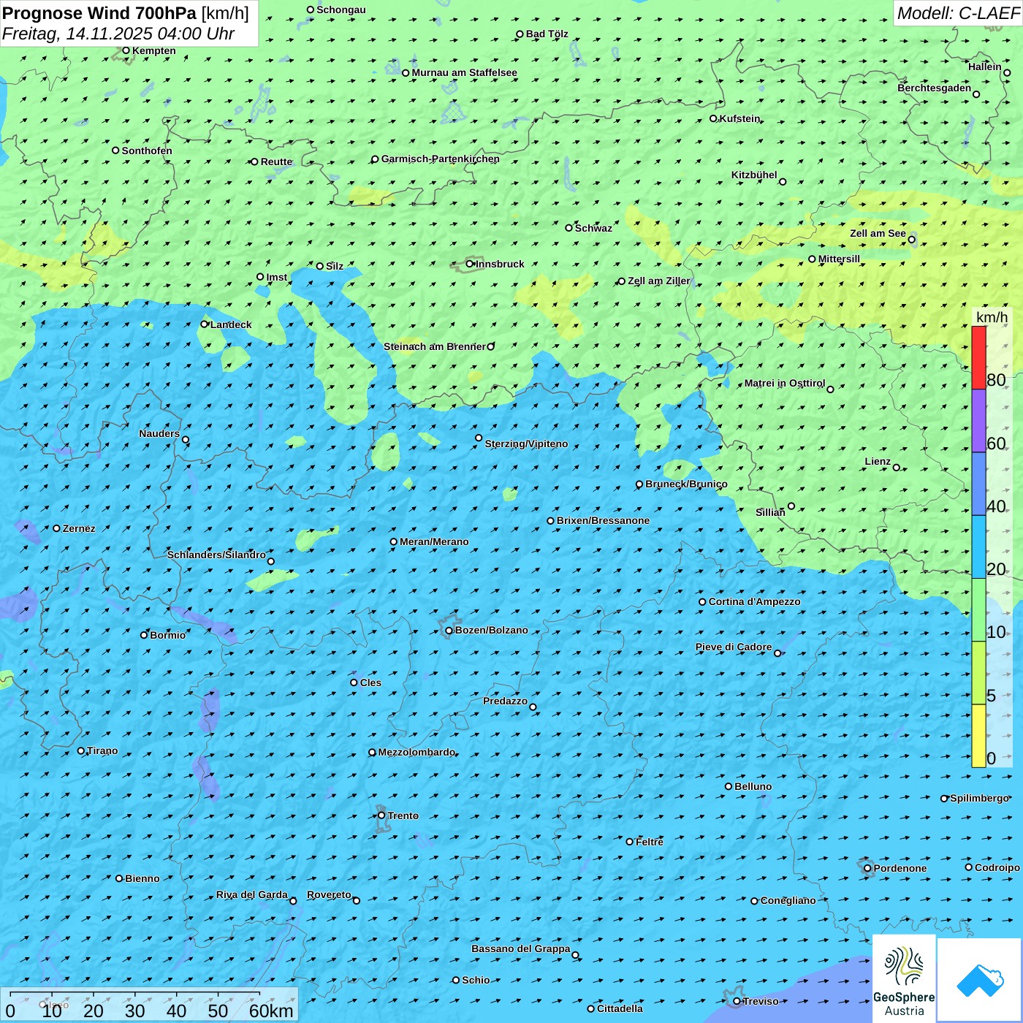Select the Schlanders/Silandro label
The height and width of the screenshot is (1023, 1023).
tap(216, 555)
